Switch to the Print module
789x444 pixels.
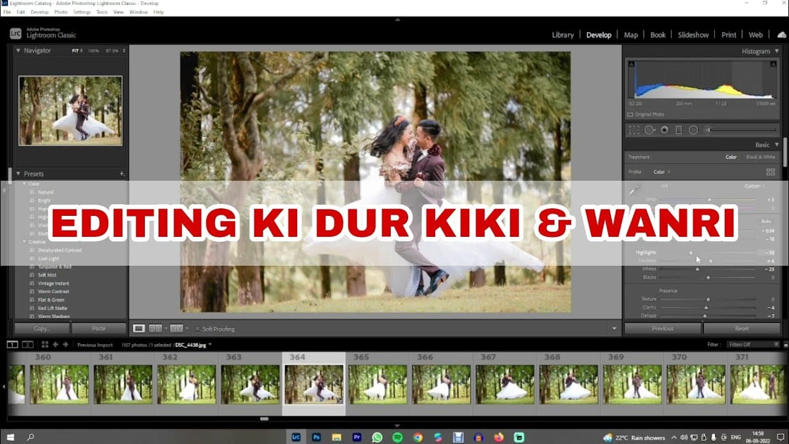(x=729, y=35)
